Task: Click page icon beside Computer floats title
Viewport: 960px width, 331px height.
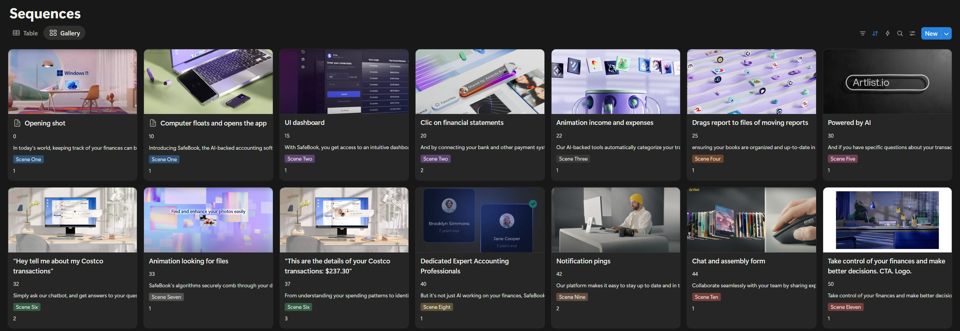Action: pyautogui.click(x=153, y=123)
